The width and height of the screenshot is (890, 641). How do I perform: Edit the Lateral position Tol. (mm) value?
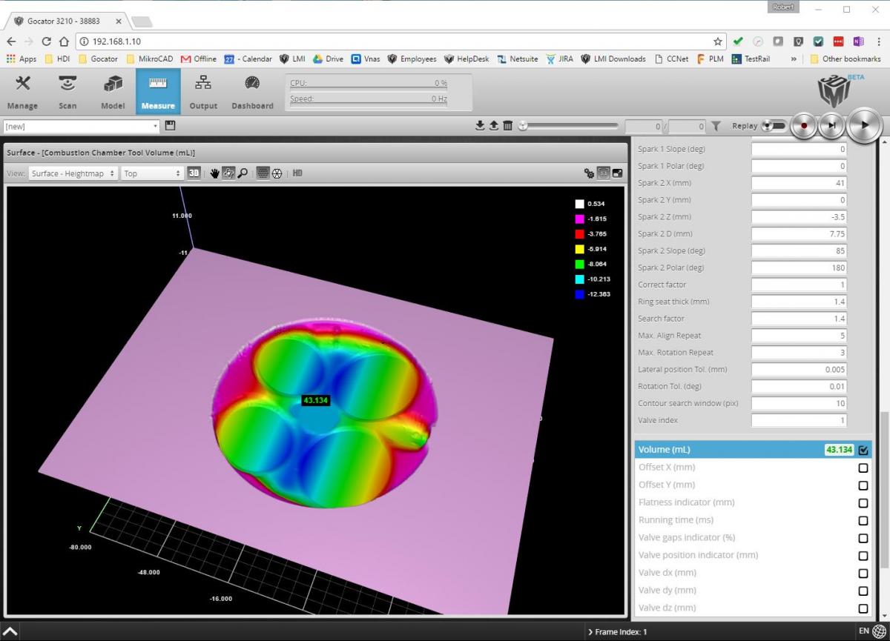pyautogui.click(x=799, y=369)
